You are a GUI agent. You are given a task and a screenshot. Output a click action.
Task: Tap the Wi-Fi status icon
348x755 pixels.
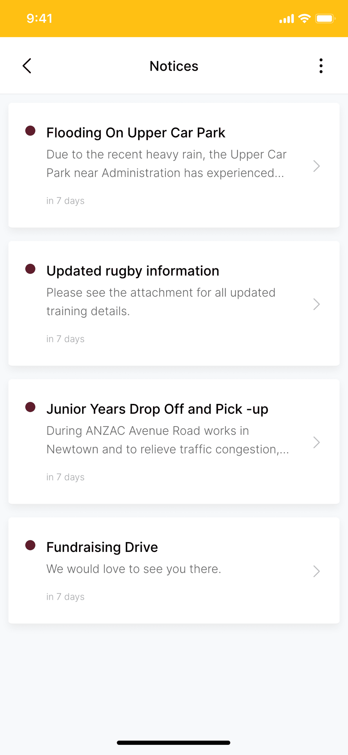tap(304, 18)
